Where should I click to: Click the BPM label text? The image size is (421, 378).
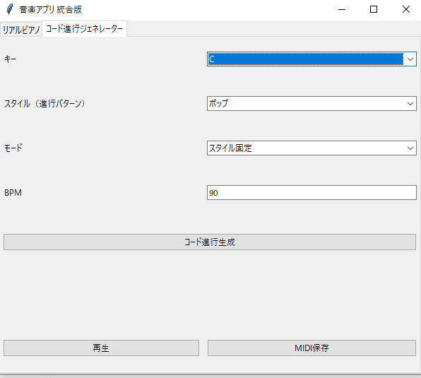pyautogui.click(x=13, y=193)
